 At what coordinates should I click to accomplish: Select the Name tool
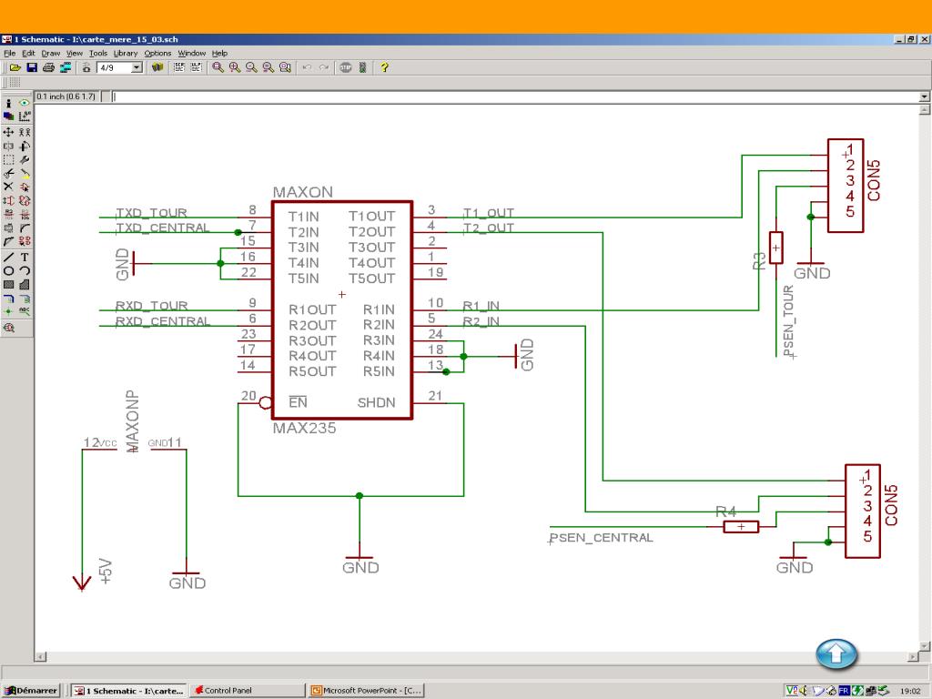coord(8,215)
